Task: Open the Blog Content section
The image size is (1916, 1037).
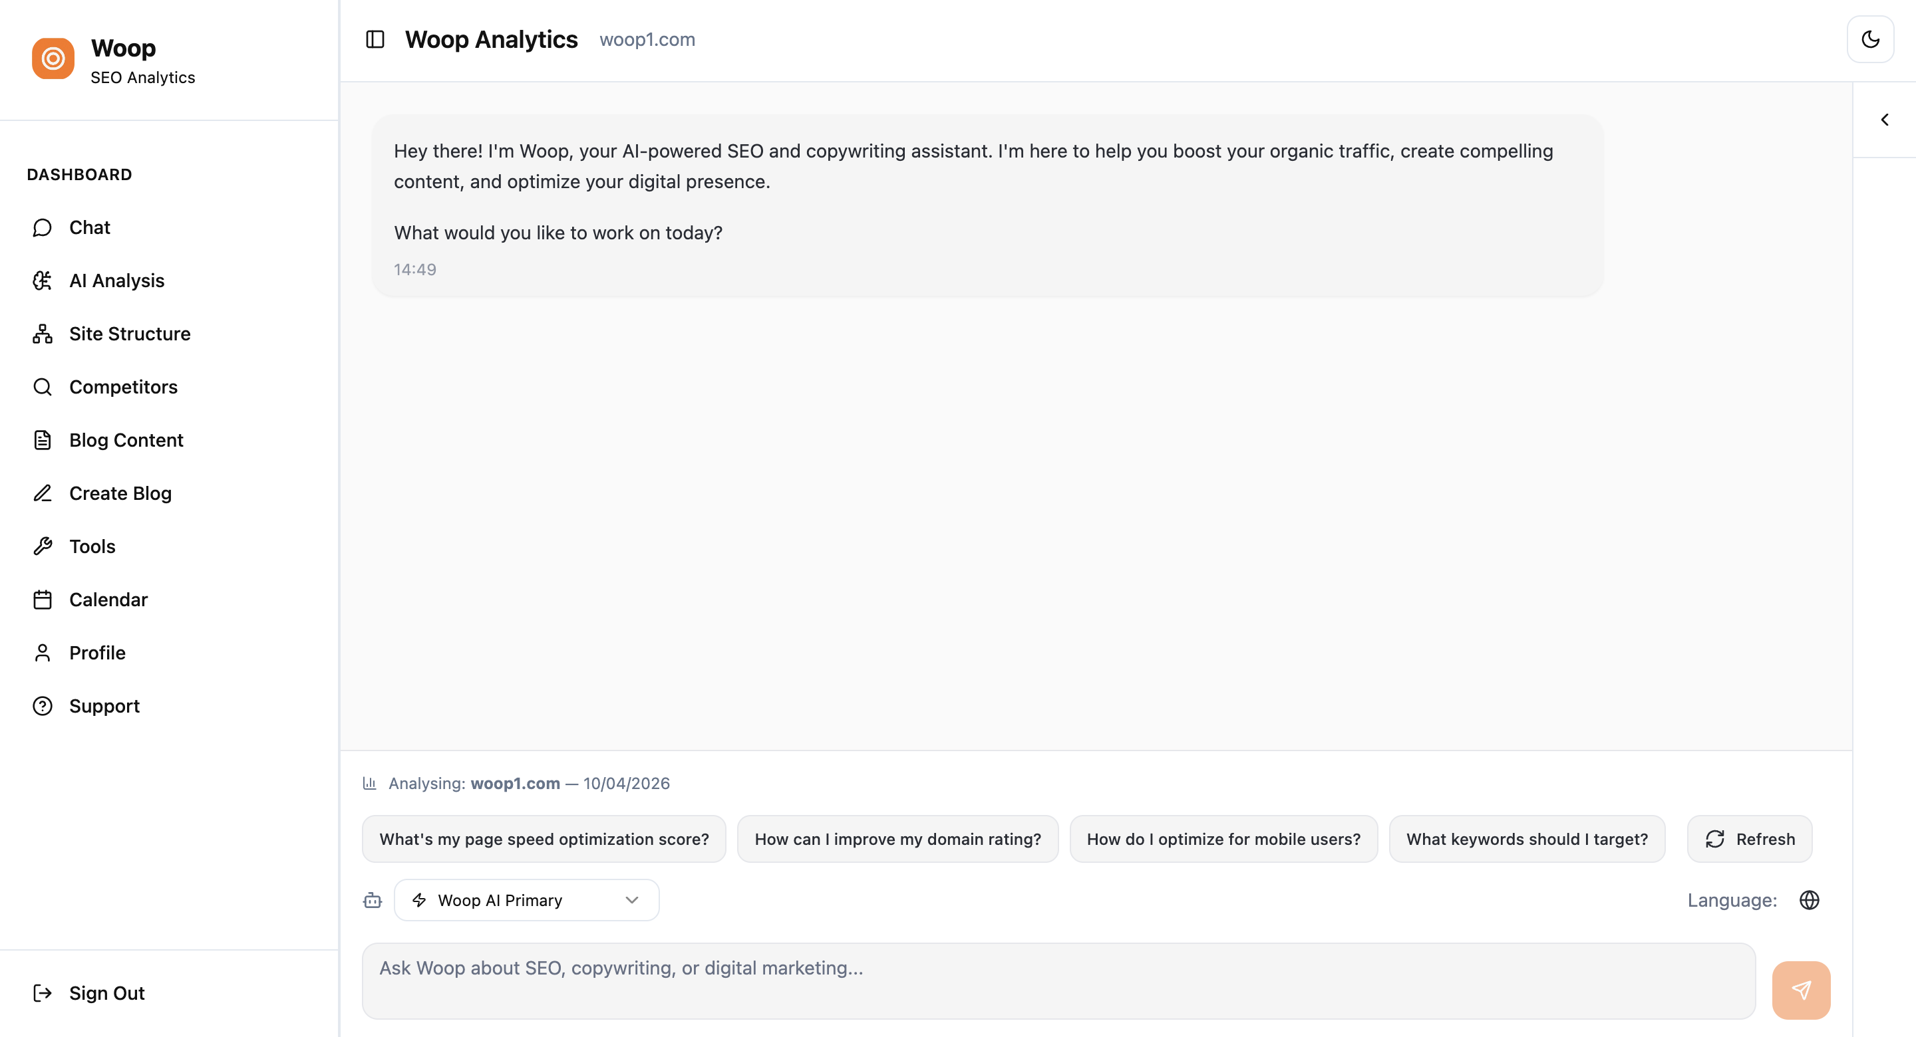Action: tap(126, 440)
